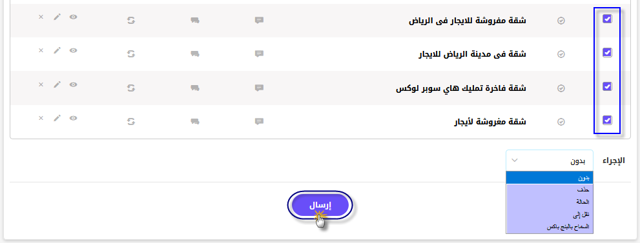The image size is (640, 243).
Task: Click the إرسال submit button
Action: coord(320,206)
